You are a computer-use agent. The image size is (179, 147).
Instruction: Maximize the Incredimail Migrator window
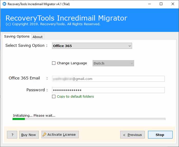tap(161, 4)
